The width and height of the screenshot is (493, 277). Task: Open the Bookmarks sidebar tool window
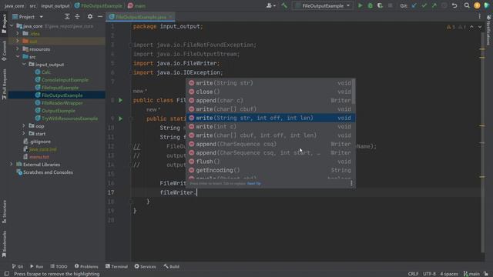click(x=4, y=244)
